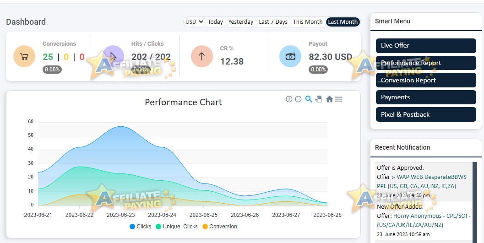Select the Last 7 Days range
This screenshot has width=484, height=243.
(273, 22)
